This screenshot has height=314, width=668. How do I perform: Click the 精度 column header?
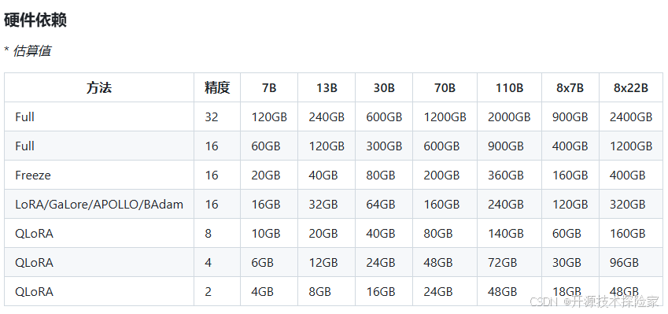click(217, 88)
